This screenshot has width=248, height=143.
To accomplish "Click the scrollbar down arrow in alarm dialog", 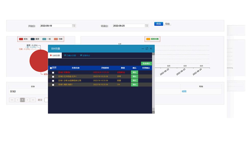I will tap(153, 112).
